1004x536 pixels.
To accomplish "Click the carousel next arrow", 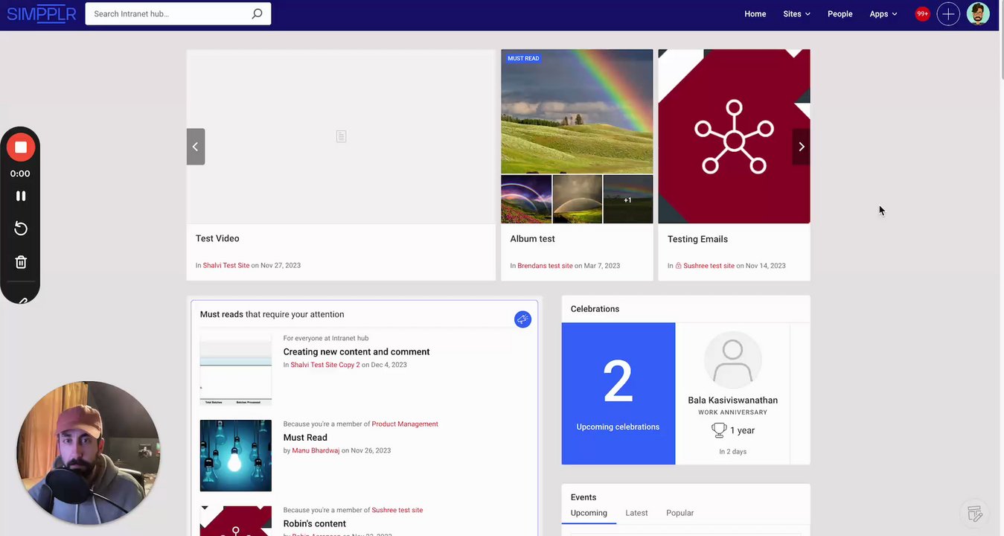I will point(802,147).
